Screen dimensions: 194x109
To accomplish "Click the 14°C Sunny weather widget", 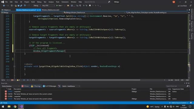I will pyautogui.click(x=153, y=107).
